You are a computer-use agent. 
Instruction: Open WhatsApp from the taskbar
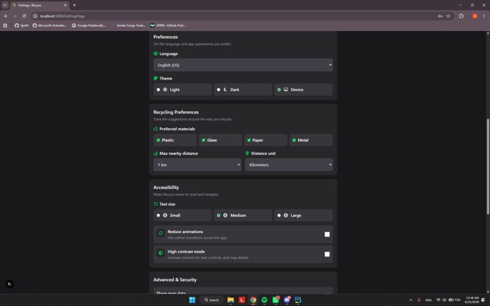[x=275, y=300]
